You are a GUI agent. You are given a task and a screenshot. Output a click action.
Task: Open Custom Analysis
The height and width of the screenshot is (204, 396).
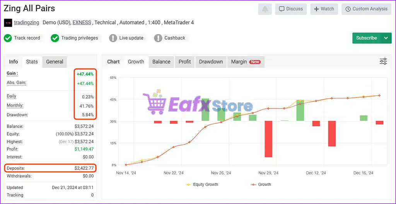(367, 9)
